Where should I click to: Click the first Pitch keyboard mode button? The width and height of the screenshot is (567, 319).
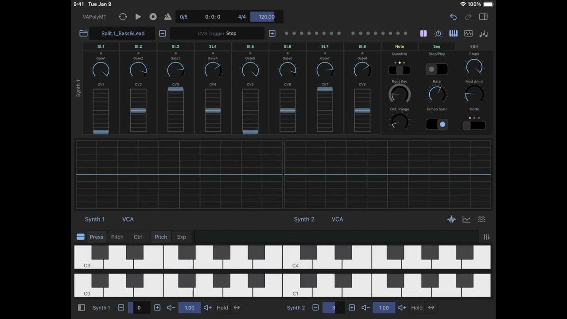coord(117,237)
